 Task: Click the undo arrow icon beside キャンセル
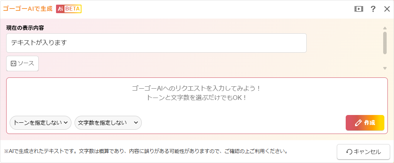coord(349,152)
